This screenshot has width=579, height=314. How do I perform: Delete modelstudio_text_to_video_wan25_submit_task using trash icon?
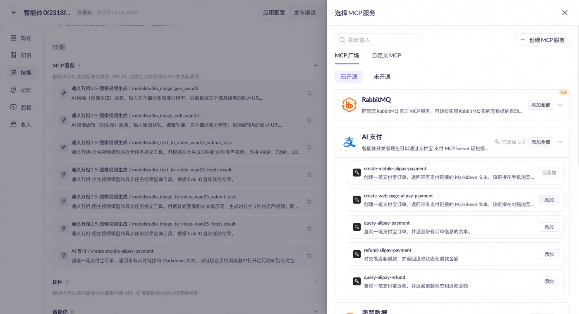(x=309, y=147)
